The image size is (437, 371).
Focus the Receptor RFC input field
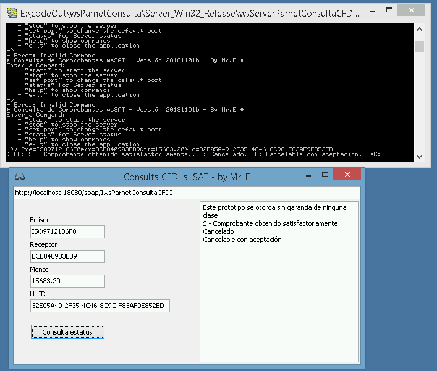(x=67, y=256)
